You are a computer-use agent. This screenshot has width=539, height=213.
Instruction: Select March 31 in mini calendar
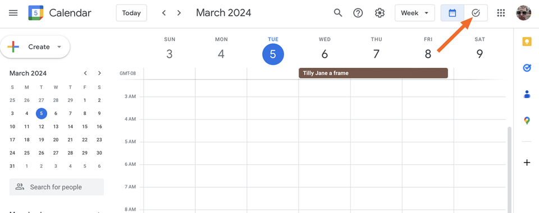[x=12, y=166]
